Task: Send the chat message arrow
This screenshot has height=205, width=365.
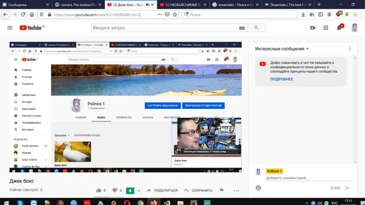Action: coord(347,188)
